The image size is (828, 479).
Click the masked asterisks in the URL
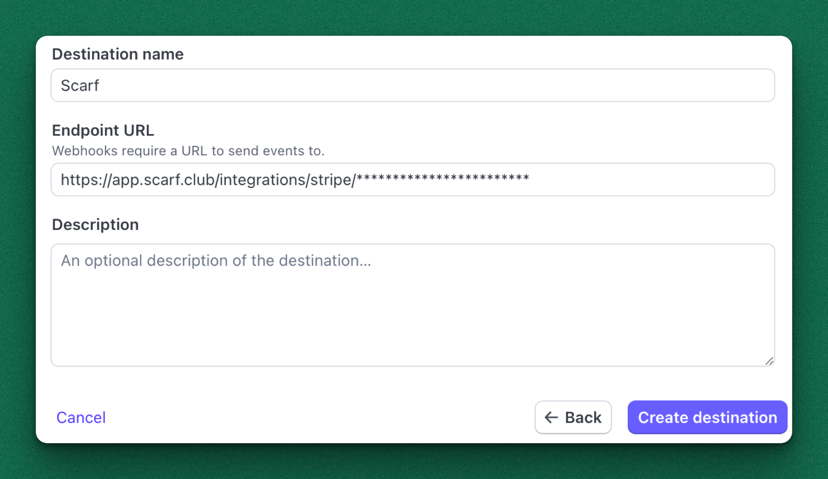point(443,179)
